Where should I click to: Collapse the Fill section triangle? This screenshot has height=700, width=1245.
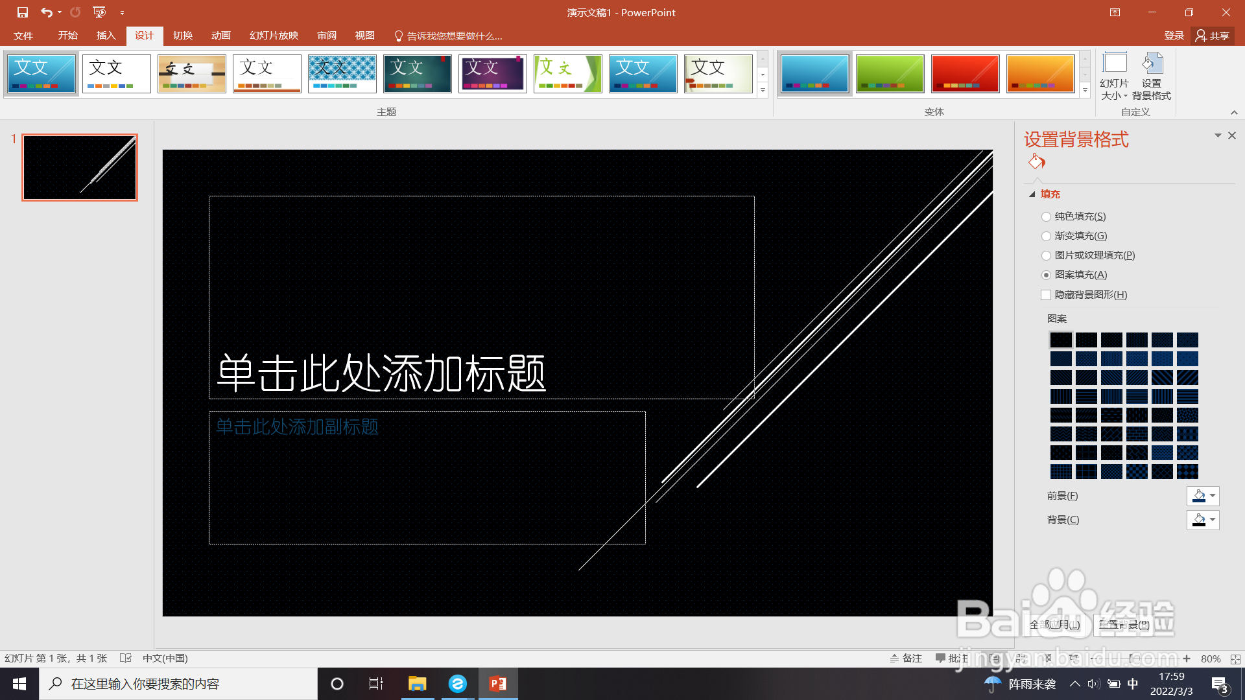pyautogui.click(x=1032, y=194)
